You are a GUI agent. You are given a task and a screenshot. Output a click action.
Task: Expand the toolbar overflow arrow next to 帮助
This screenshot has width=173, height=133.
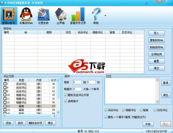click(x=105, y=16)
